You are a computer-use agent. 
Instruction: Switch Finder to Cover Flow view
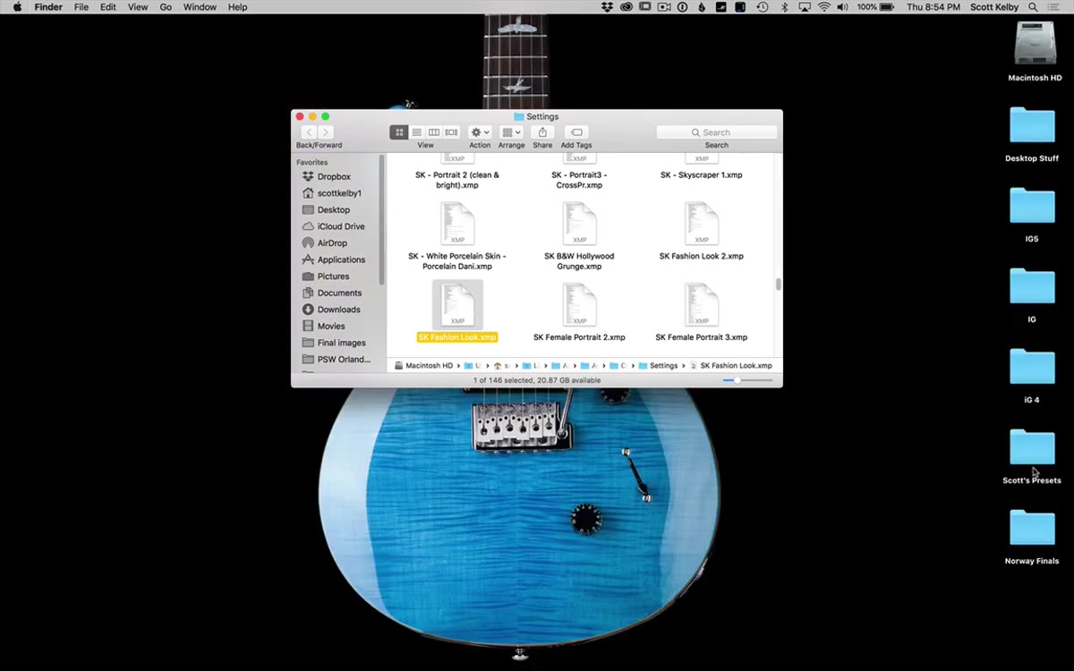pos(452,132)
